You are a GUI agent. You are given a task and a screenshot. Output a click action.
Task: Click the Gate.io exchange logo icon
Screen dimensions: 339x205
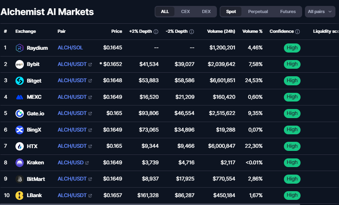(x=19, y=113)
